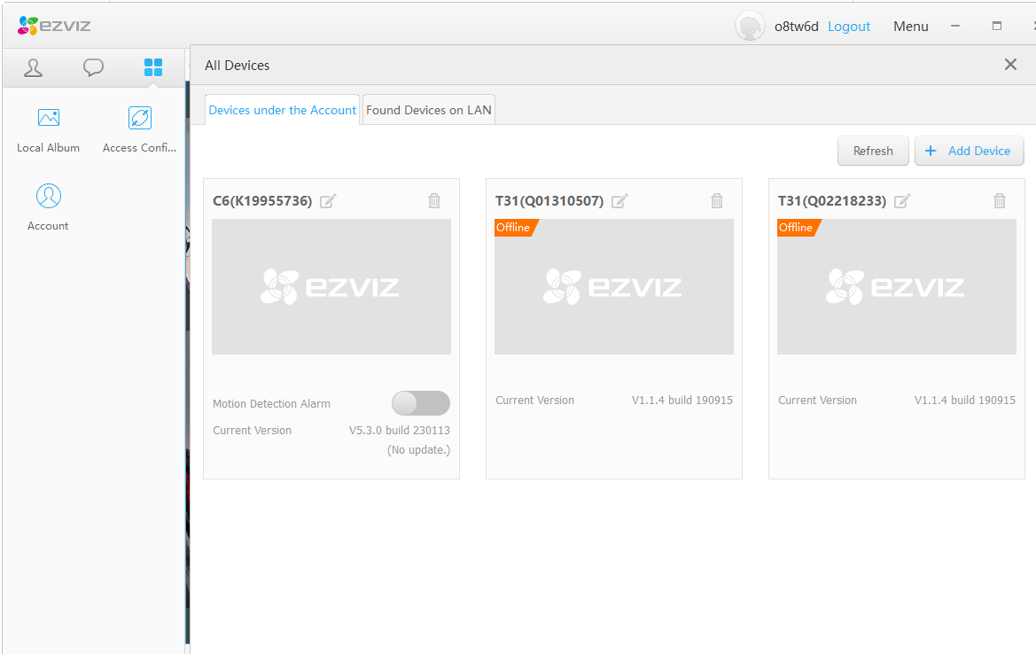
Task: Click the Offline banner on T31(Q01310507)
Action: point(514,227)
